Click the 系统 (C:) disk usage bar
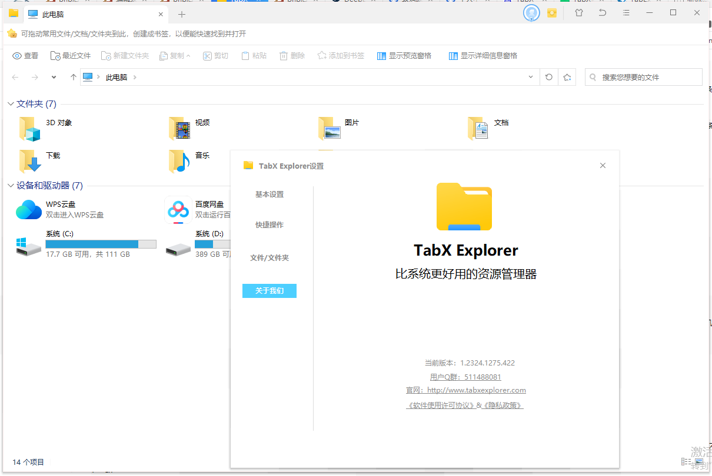Screen dimensions: 712x476 click(101, 244)
